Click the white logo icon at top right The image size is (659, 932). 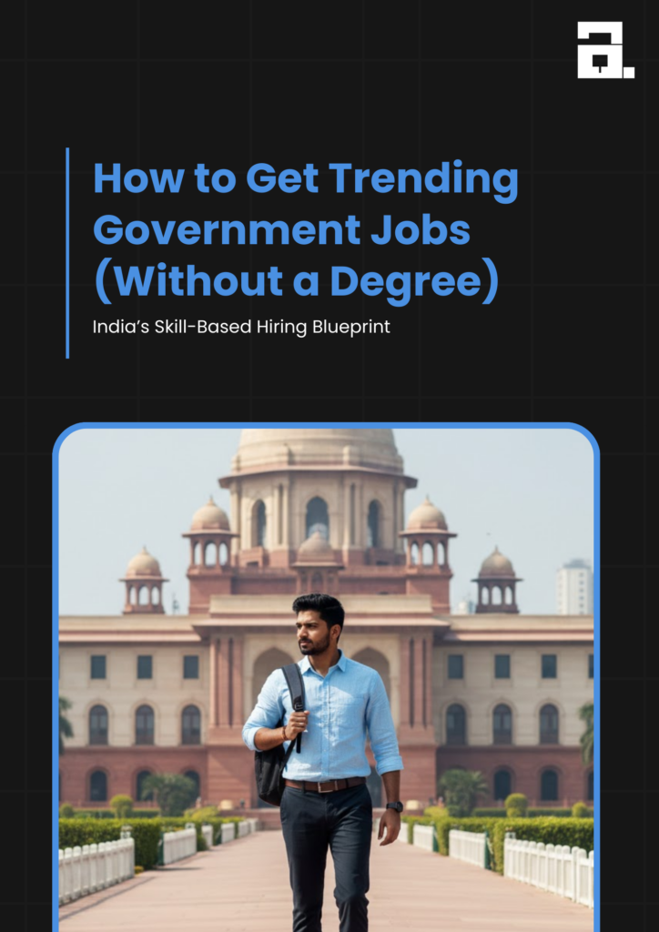(x=605, y=50)
